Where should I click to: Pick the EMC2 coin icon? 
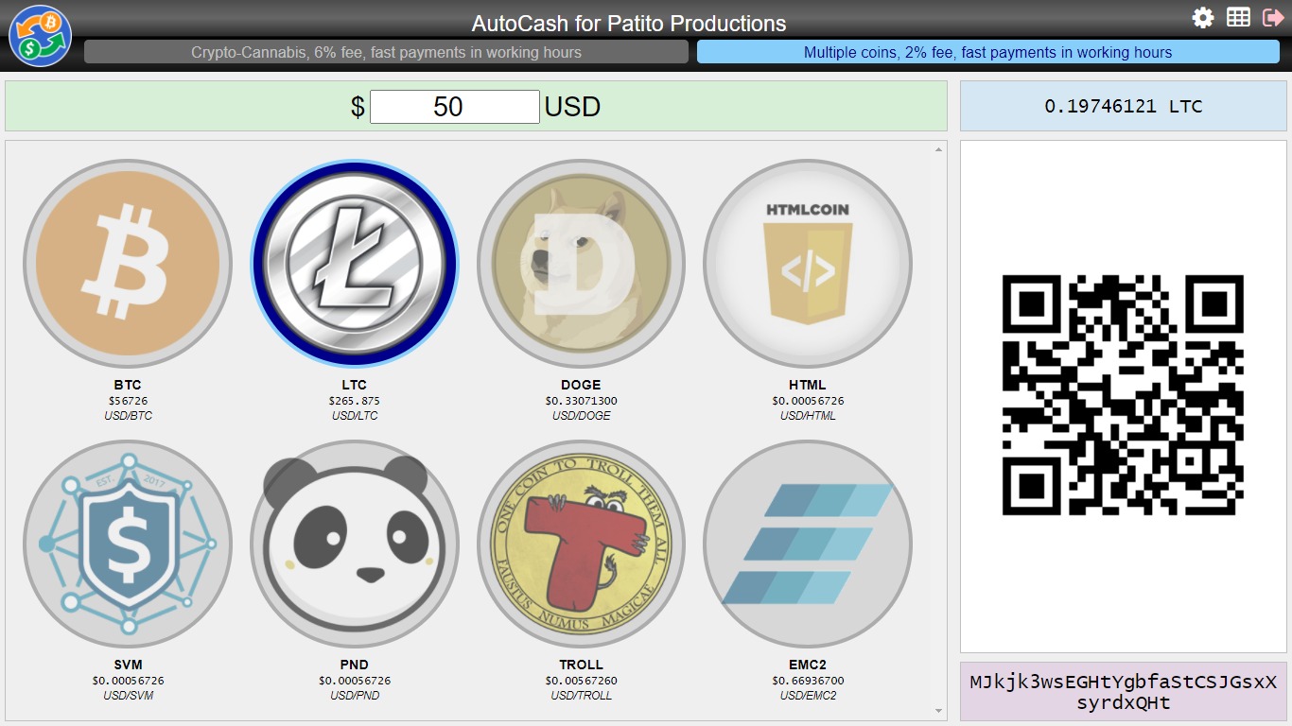tap(808, 544)
